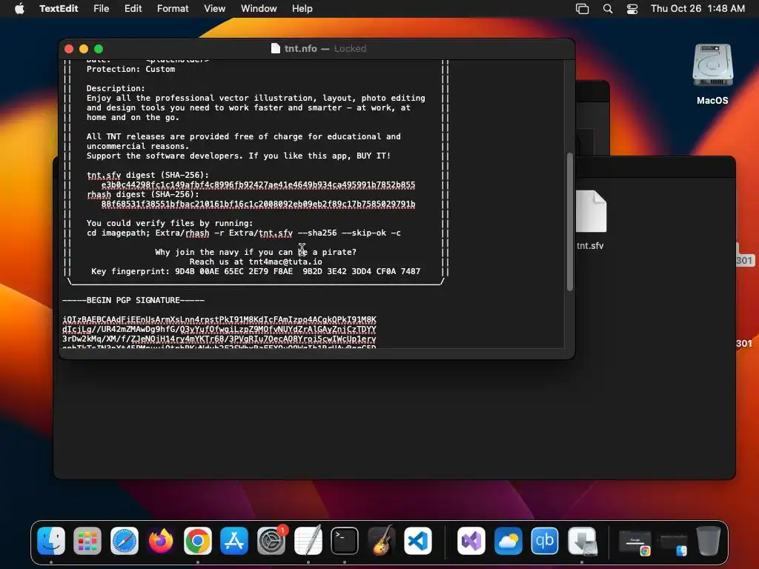Minimize the tnt.nfo window with the yellow button
The width and height of the screenshot is (759, 569).
click(84, 49)
